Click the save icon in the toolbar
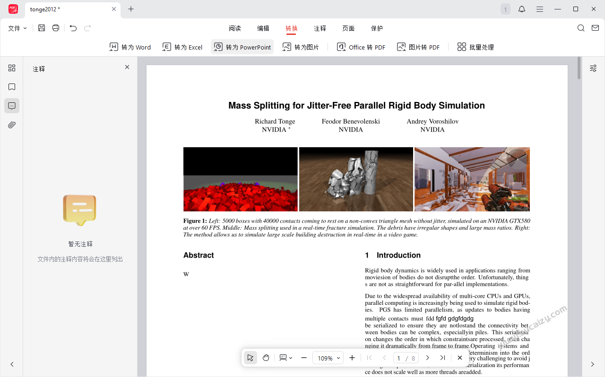This screenshot has width=605, height=377. coord(42,28)
